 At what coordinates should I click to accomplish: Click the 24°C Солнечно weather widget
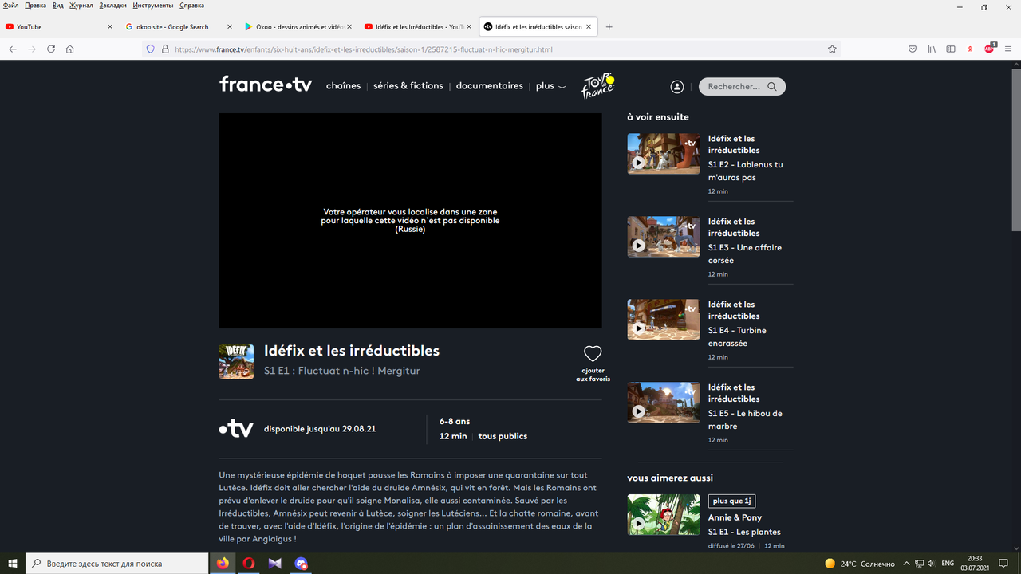coord(859,563)
